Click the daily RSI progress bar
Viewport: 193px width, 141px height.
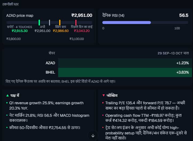pos(145,22)
